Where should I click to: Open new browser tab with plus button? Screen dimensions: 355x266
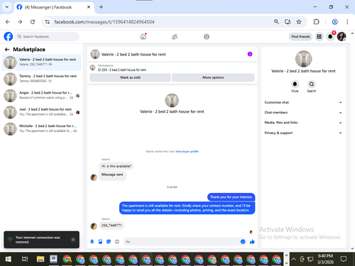click(x=101, y=7)
